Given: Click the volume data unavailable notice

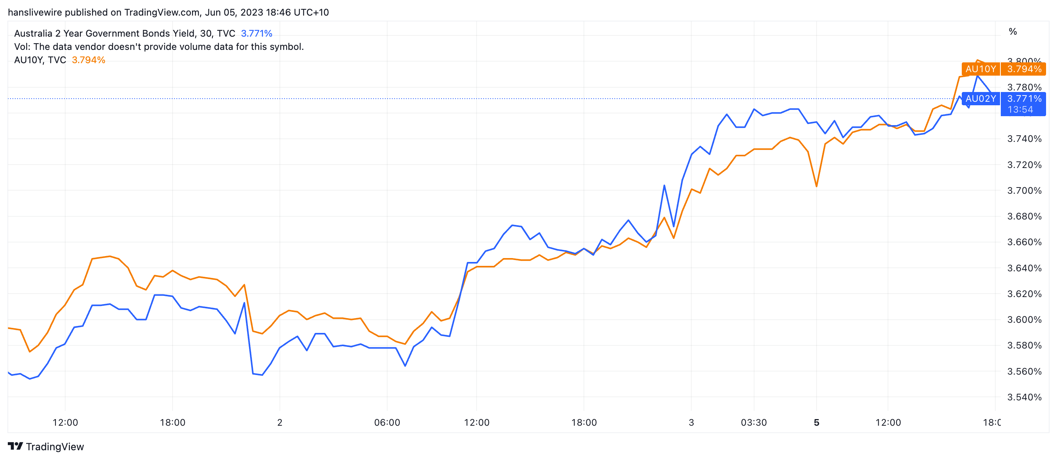Looking at the screenshot, I should [159, 47].
